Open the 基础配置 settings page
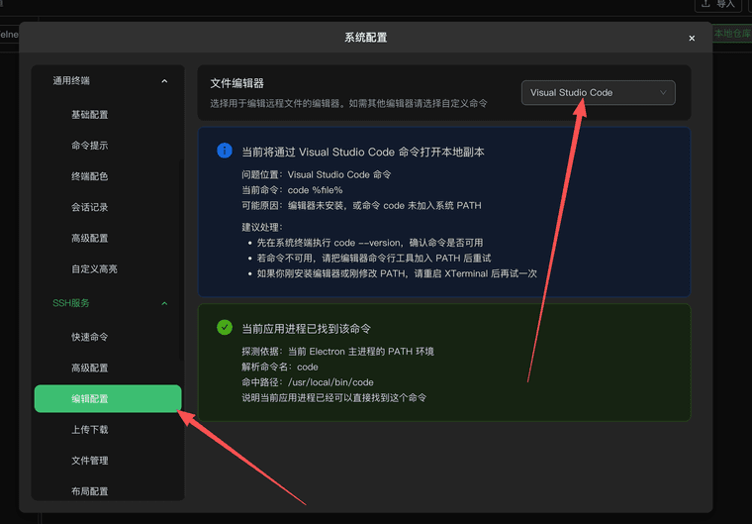Viewport: 752px width, 524px height. point(90,115)
